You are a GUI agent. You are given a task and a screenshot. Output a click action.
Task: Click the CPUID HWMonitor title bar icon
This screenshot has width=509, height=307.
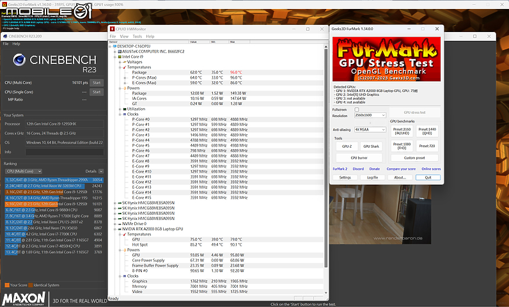coord(113,29)
